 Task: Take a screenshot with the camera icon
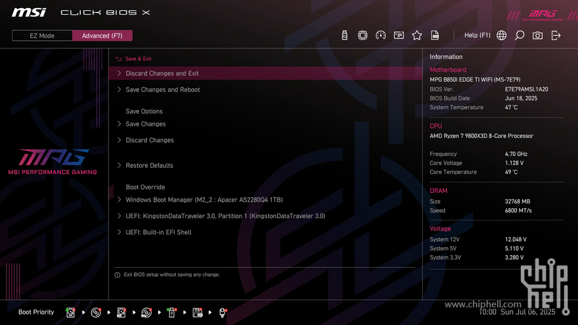tap(537, 35)
